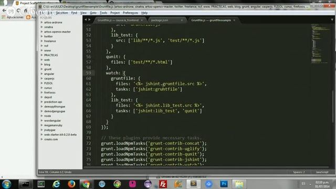The image size is (336, 189).
Task: Open the tab list dropdown arrow
Action: click(x=332, y=20)
